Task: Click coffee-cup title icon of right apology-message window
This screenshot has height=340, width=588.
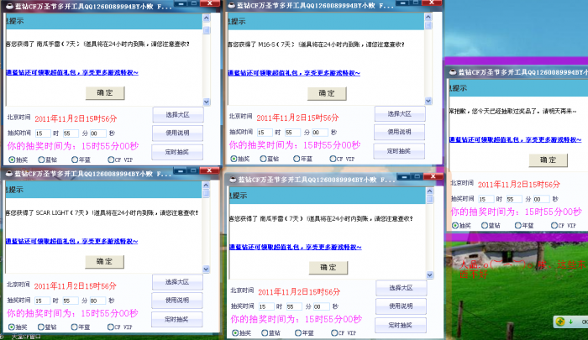Action: (453, 72)
